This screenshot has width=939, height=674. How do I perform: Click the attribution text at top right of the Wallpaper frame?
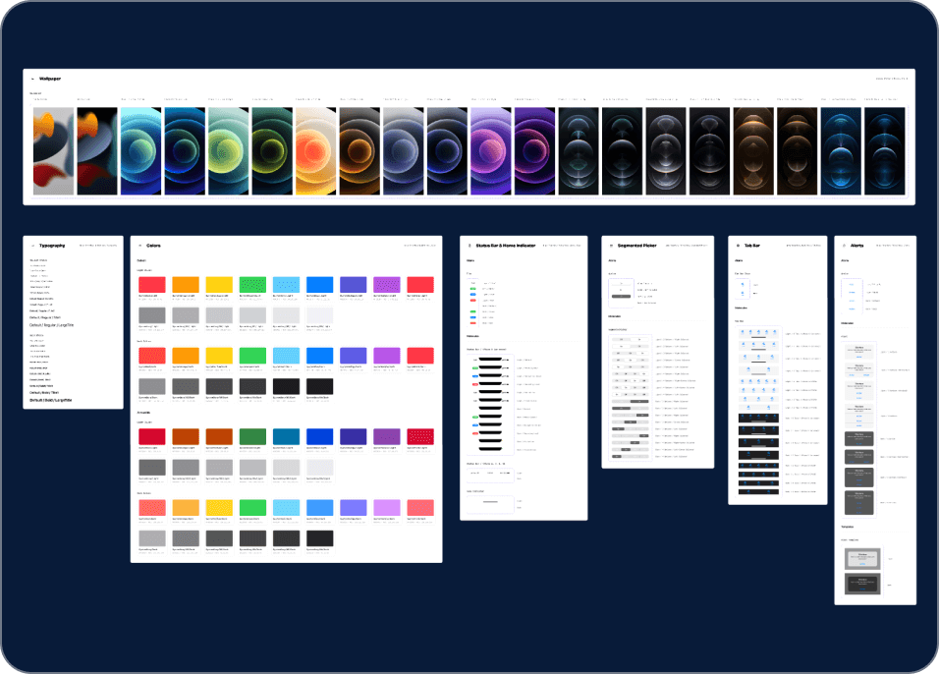click(894, 78)
